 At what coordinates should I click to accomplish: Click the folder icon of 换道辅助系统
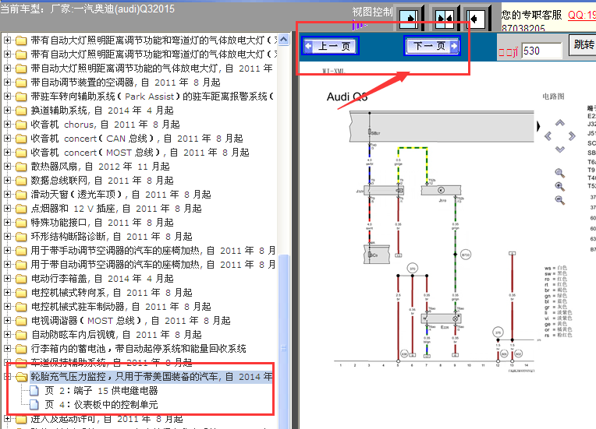point(21,111)
